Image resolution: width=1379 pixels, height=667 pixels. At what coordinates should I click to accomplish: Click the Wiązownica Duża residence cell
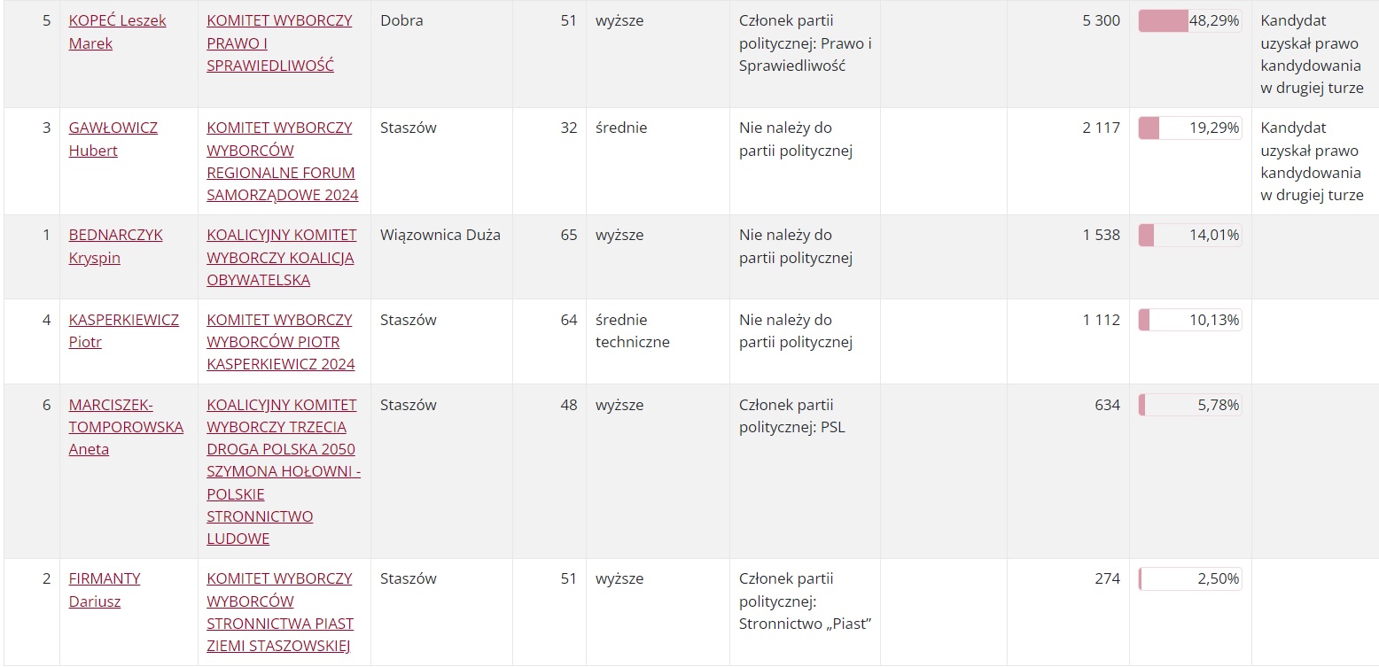[440, 235]
